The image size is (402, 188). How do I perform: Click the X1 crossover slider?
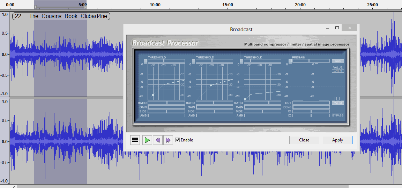coord(311,111)
